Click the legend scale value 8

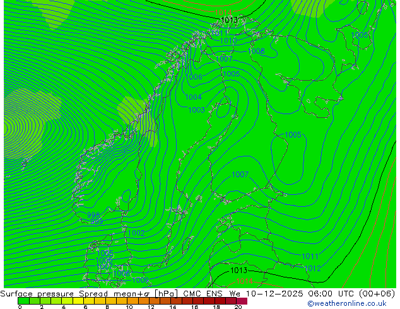tap(107, 307)
